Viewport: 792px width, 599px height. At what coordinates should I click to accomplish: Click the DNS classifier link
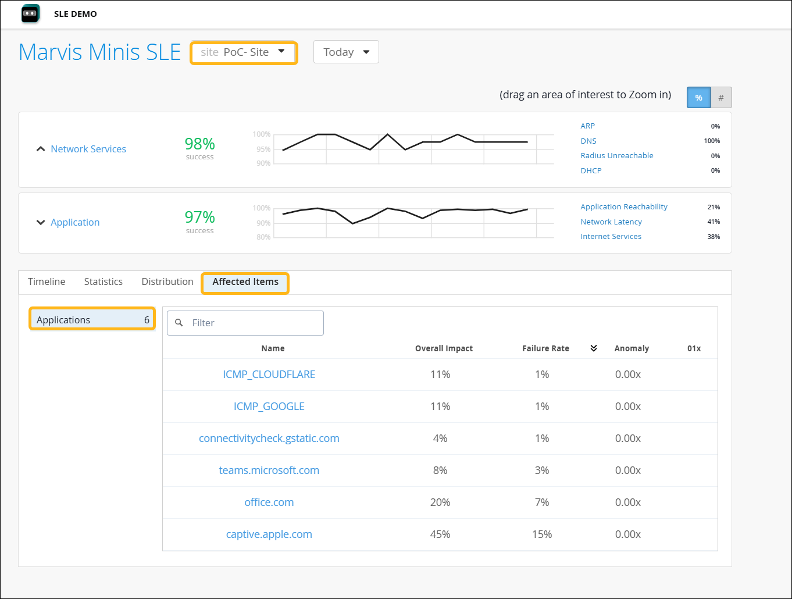588,141
